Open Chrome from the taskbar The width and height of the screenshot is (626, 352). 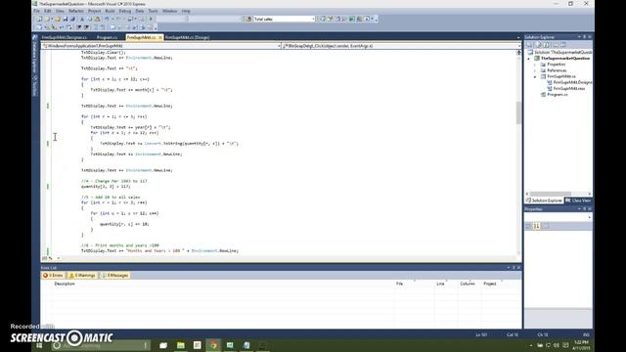point(213,345)
